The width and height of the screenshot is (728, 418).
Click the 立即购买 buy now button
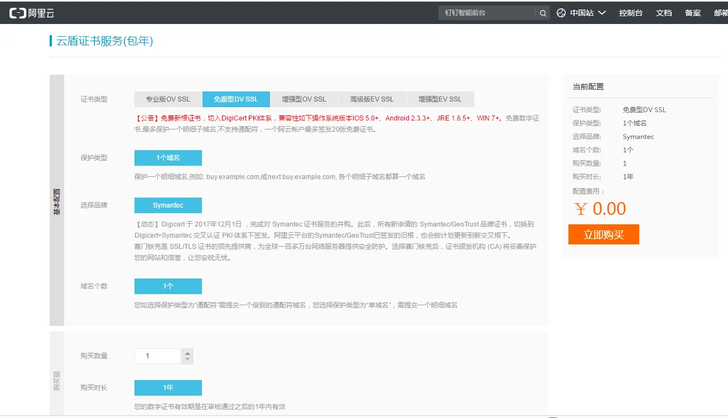coord(604,234)
